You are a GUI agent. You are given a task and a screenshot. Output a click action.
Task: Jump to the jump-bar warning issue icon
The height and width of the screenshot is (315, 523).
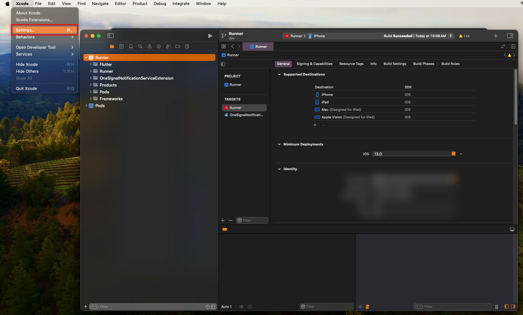point(510,55)
